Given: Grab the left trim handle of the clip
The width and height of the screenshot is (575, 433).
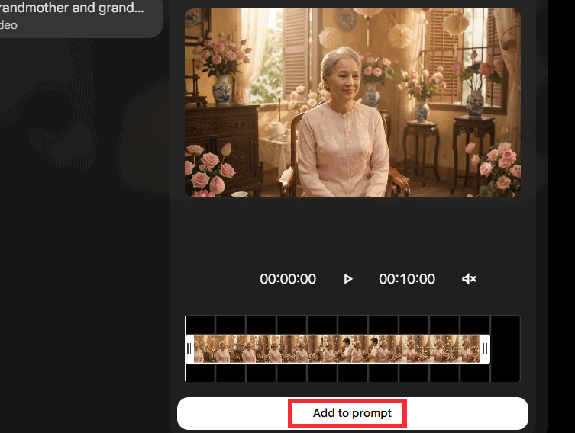Looking at the screenshot, I should click(x=189, y=349).
